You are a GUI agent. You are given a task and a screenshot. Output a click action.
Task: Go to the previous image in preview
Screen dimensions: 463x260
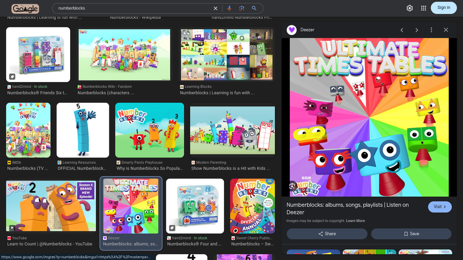tap(402, 30)
